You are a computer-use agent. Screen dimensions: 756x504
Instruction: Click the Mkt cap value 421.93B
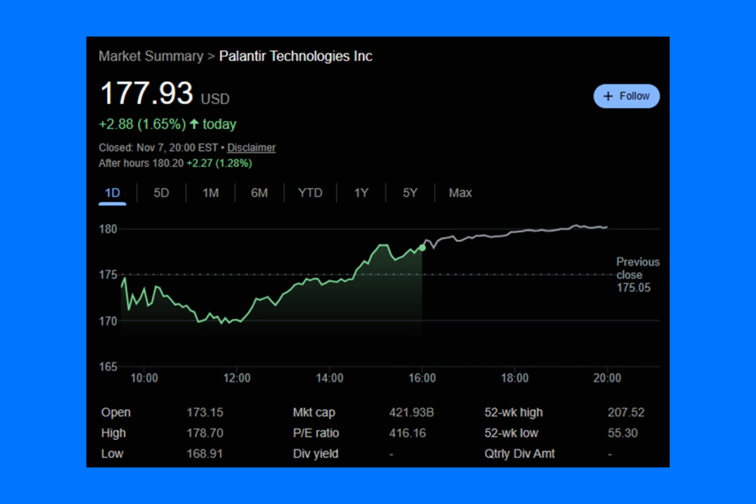411,412
